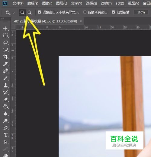The height and width of the screenshot is (157, 151).
Task: Select the Clone Stamp tool
Action: (5, 85)
